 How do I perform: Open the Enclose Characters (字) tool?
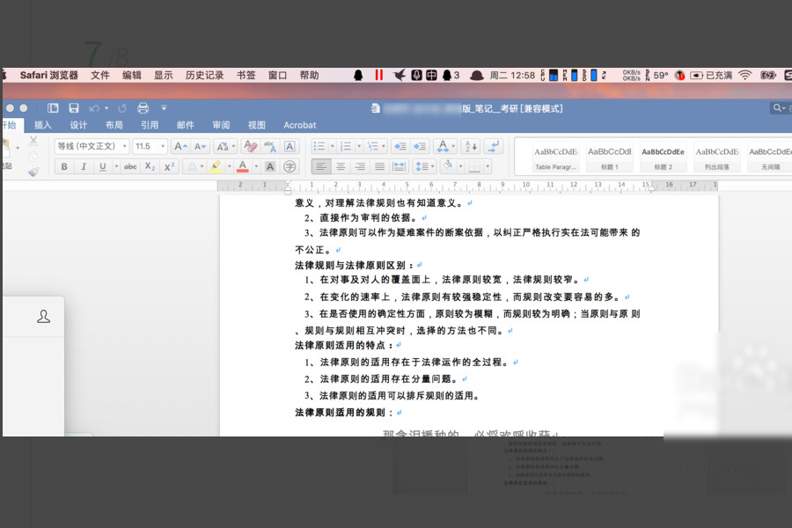(x=289, y=166)
